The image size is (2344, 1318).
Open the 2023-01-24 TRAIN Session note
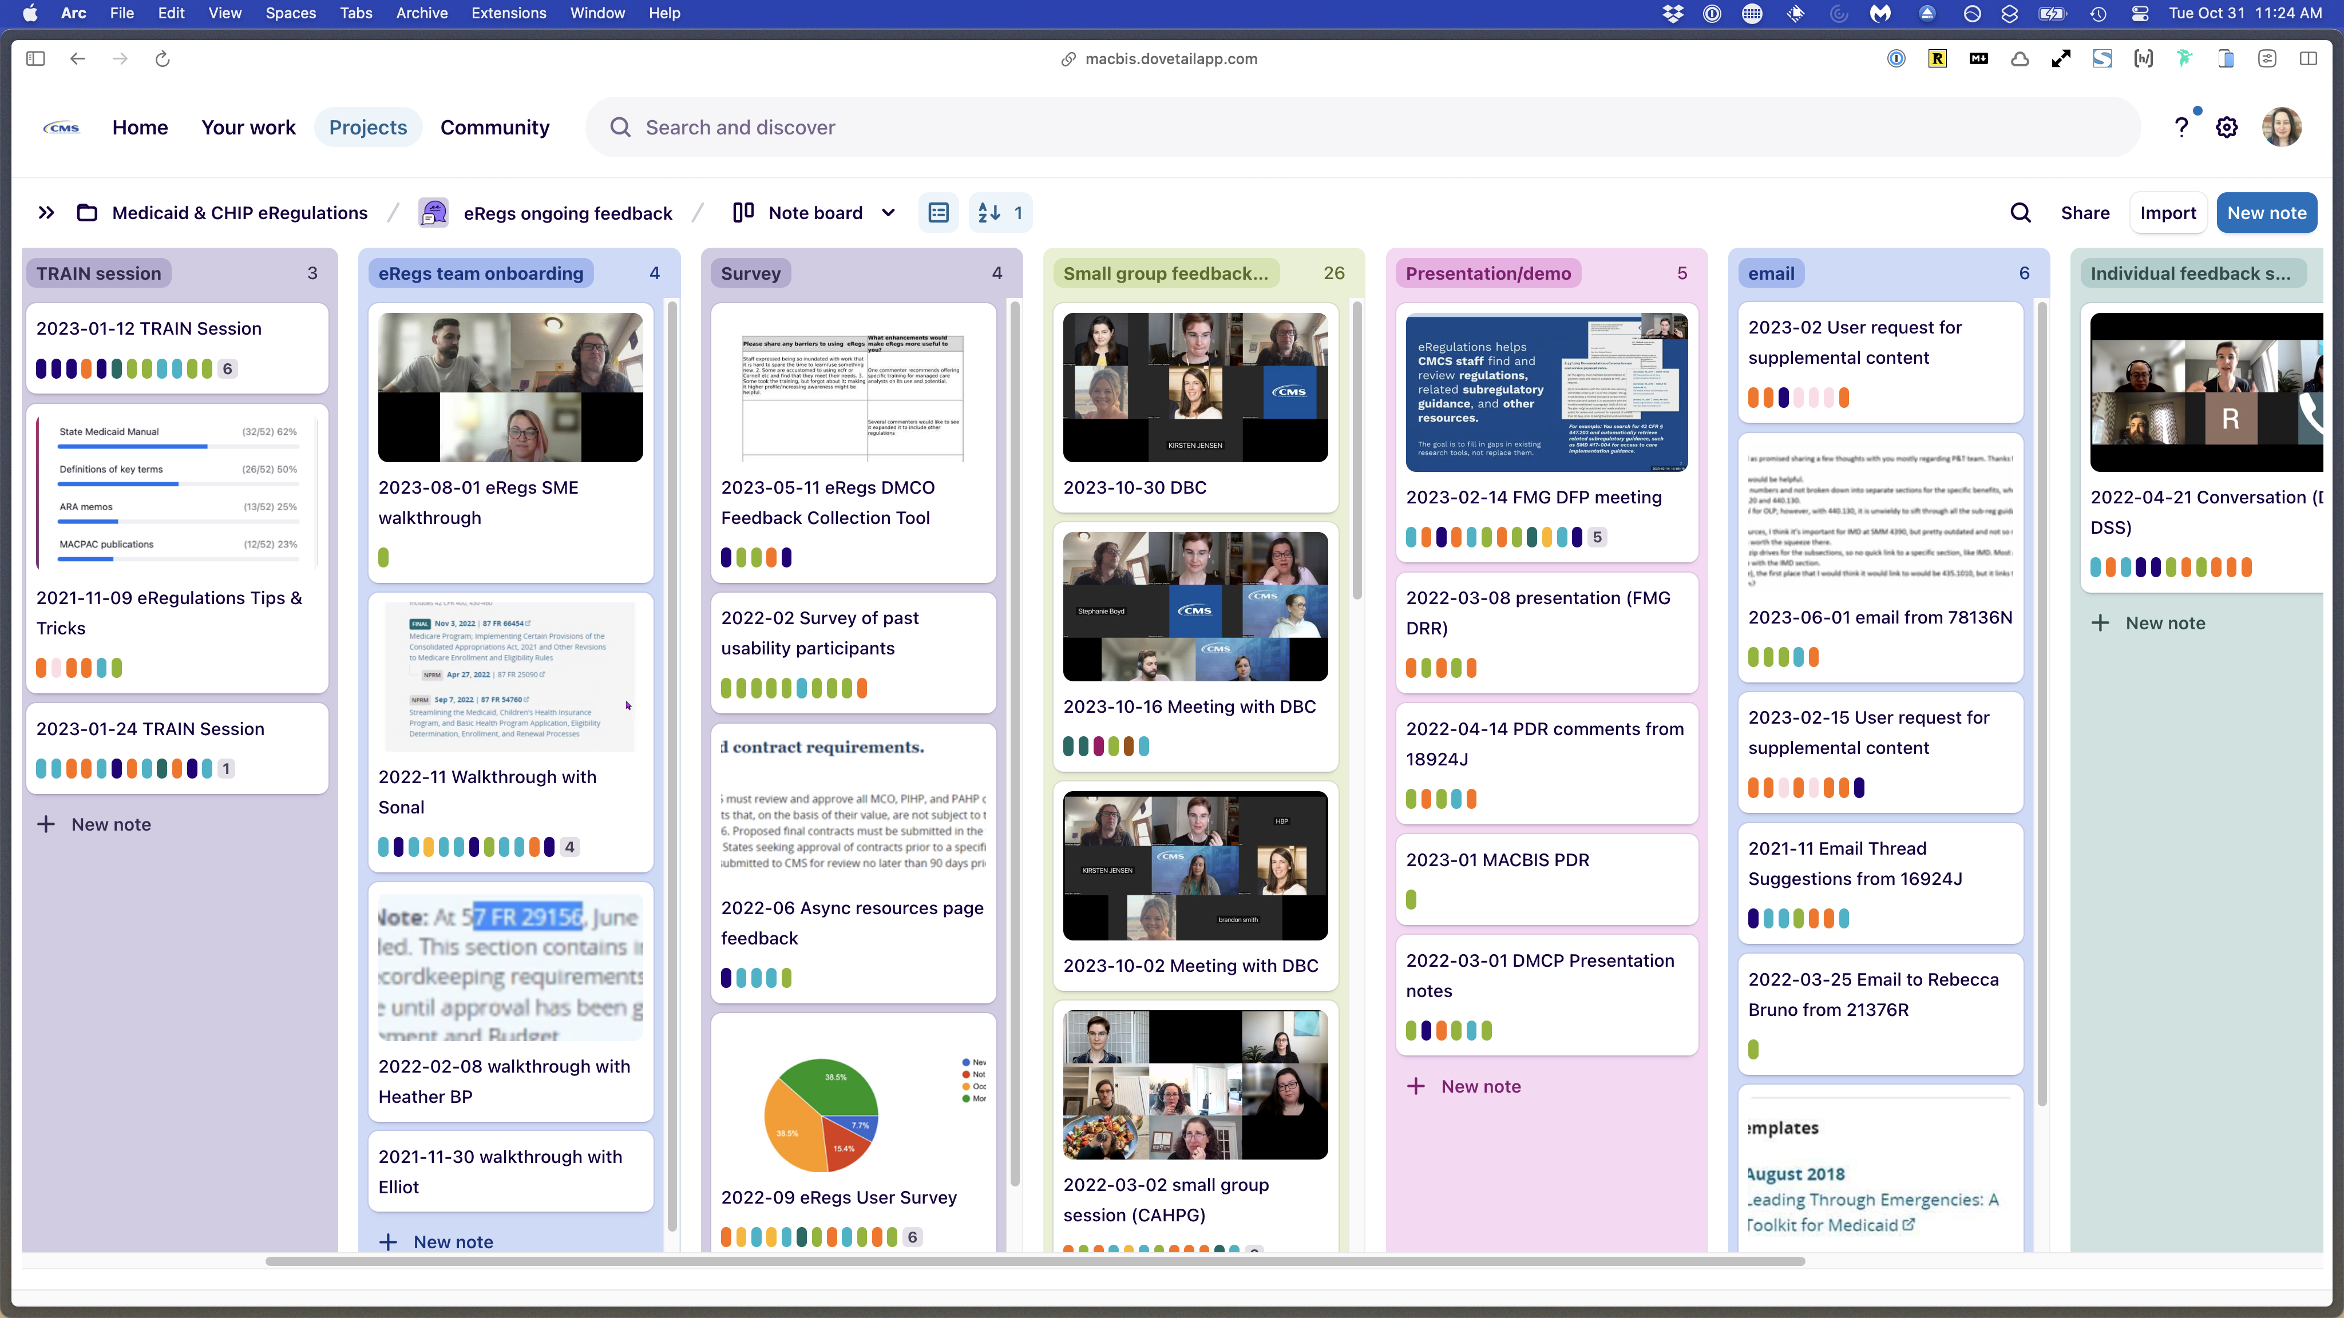pos(176,749)
